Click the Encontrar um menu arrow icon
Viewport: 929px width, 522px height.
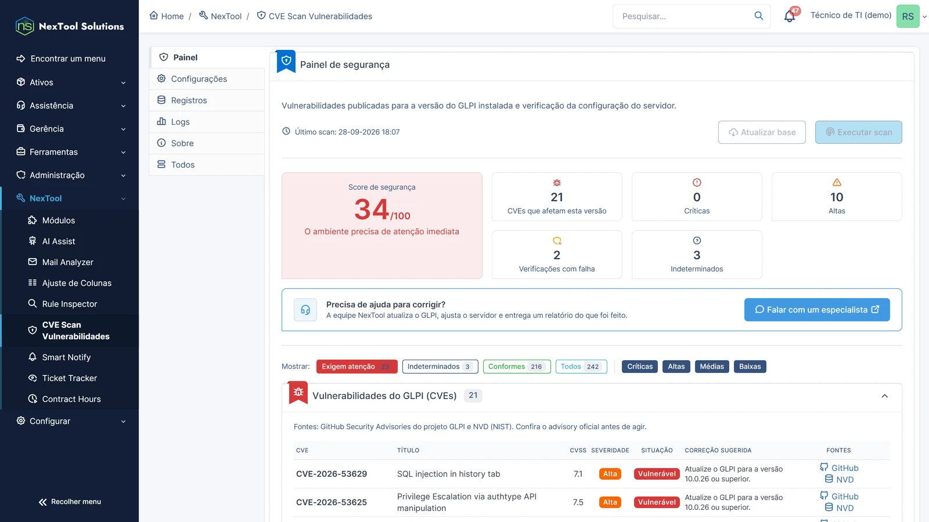point(21,59)
